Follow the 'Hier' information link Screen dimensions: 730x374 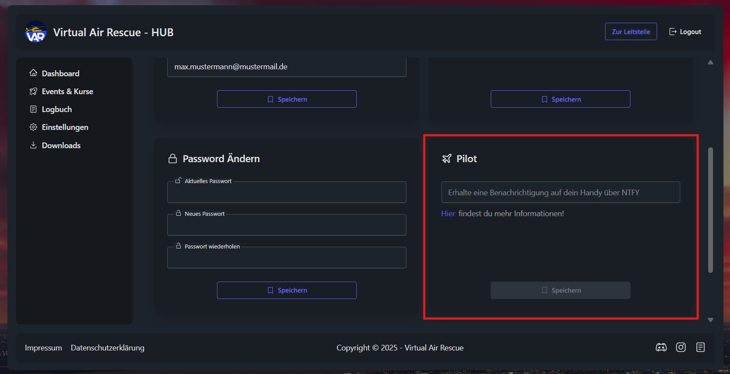click(448, 214)
